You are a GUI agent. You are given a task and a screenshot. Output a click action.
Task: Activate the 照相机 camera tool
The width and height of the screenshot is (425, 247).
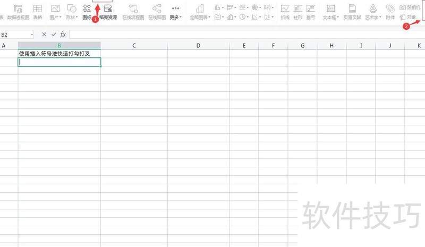tap(410, 7)
